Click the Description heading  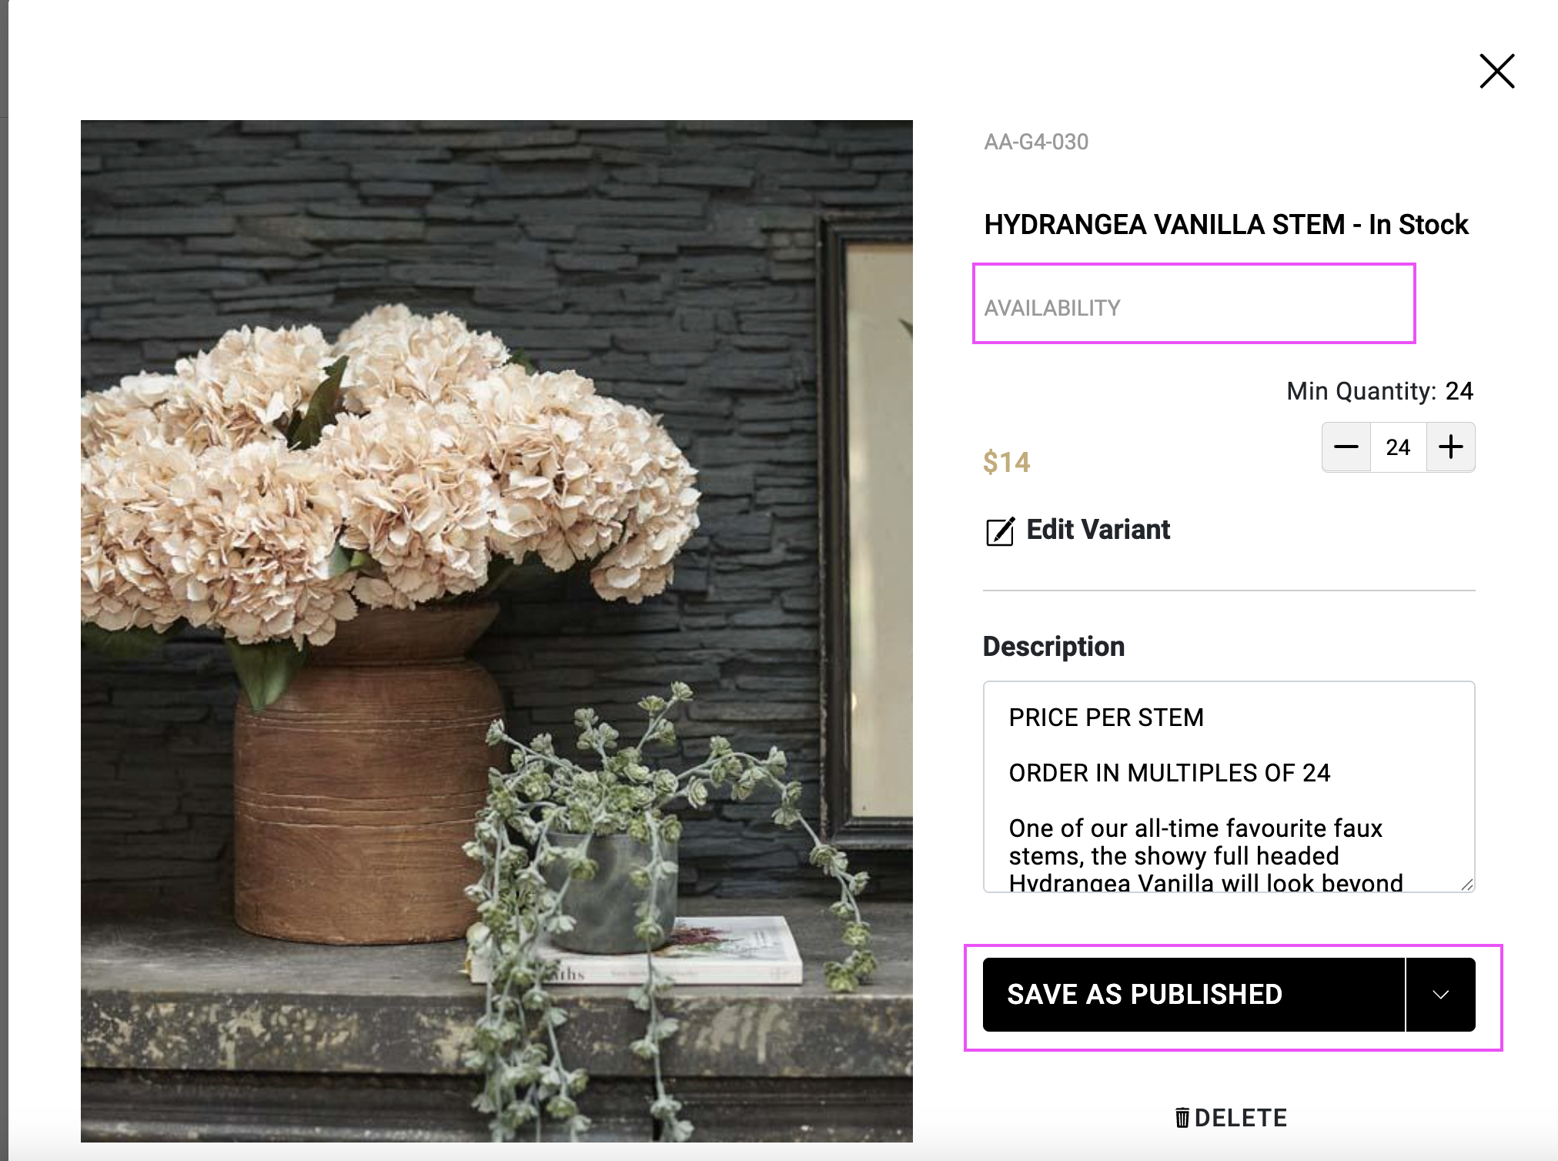[1054, 647]
